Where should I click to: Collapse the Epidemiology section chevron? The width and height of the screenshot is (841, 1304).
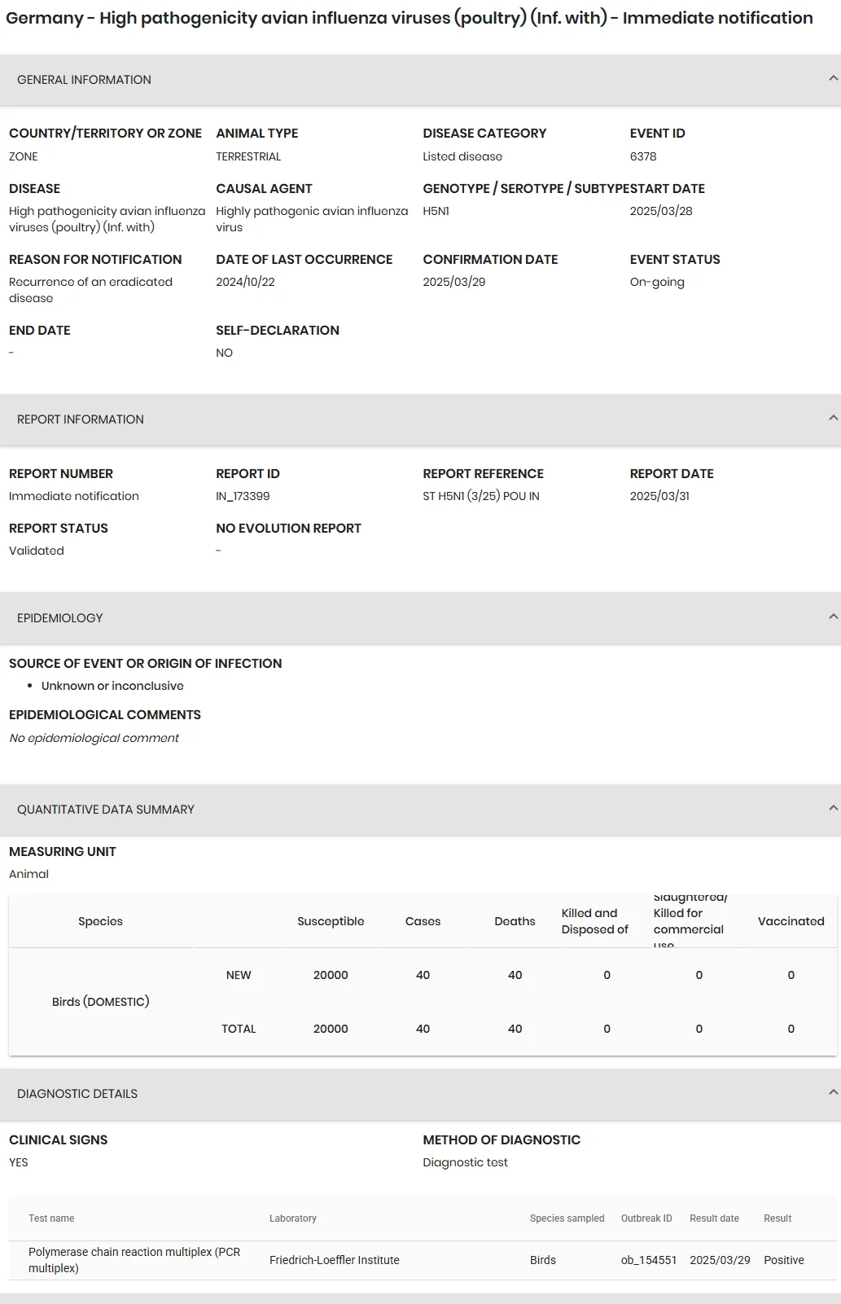click(833, 617)
